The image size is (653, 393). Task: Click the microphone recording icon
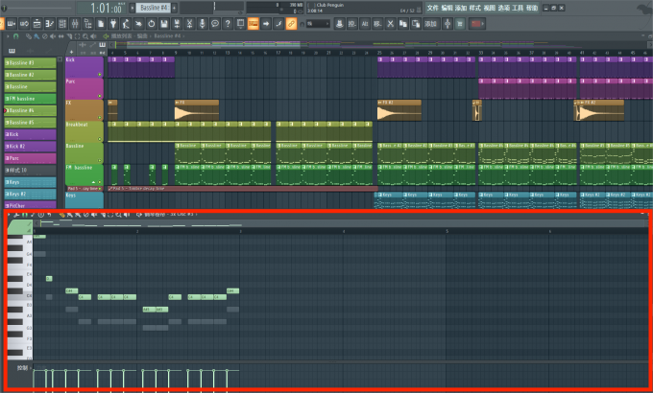[202, 24]
